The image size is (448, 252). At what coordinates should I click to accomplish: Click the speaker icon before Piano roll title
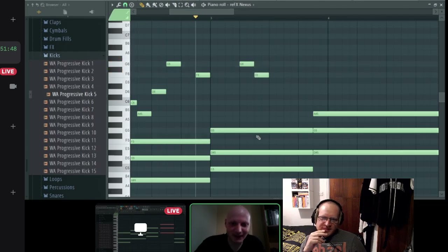click(203, 5)
